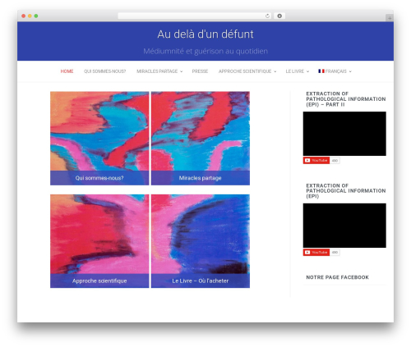411x347 pixels.
Task: Click the YouTube subscribe button under EPI Part II
Action: (x=316, y=161)
